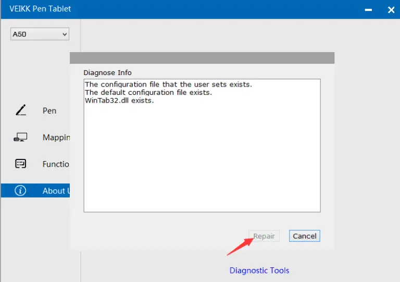Viewport: 400px width, 282px height.
Task: Click the Cancel button in dialog
Action: [304, 236]
